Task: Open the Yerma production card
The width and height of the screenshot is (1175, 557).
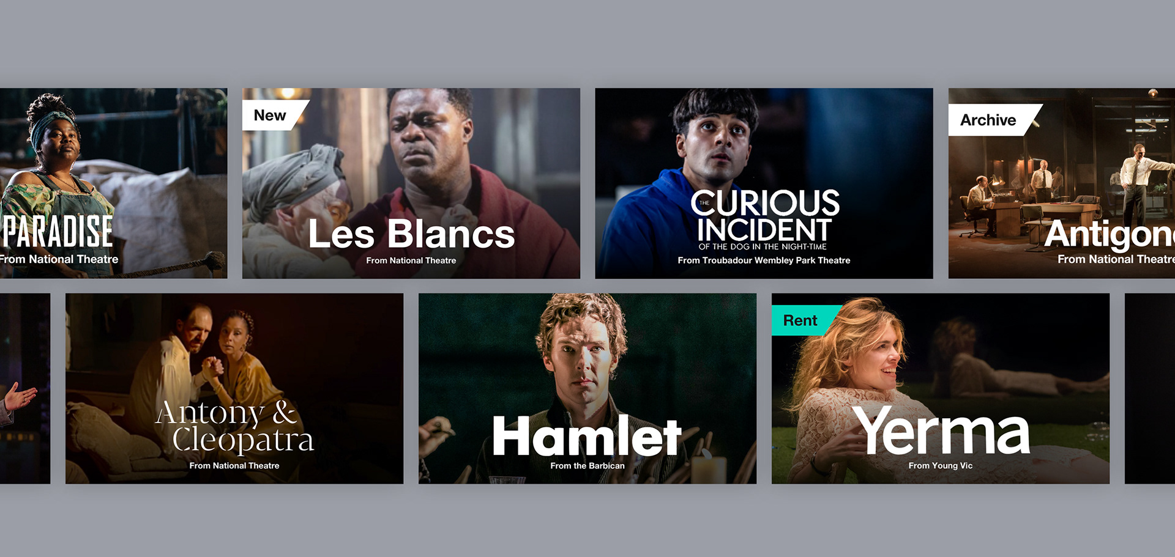Action: tap(941, 388)
